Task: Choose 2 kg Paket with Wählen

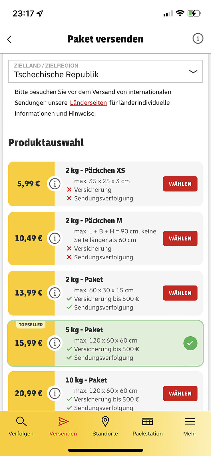Action: 180,293
